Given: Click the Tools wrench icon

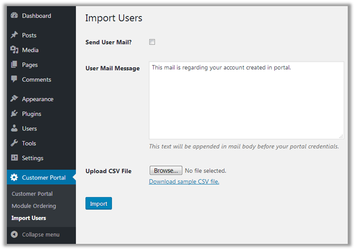Looking at the screenshot, I should (15, 143).
